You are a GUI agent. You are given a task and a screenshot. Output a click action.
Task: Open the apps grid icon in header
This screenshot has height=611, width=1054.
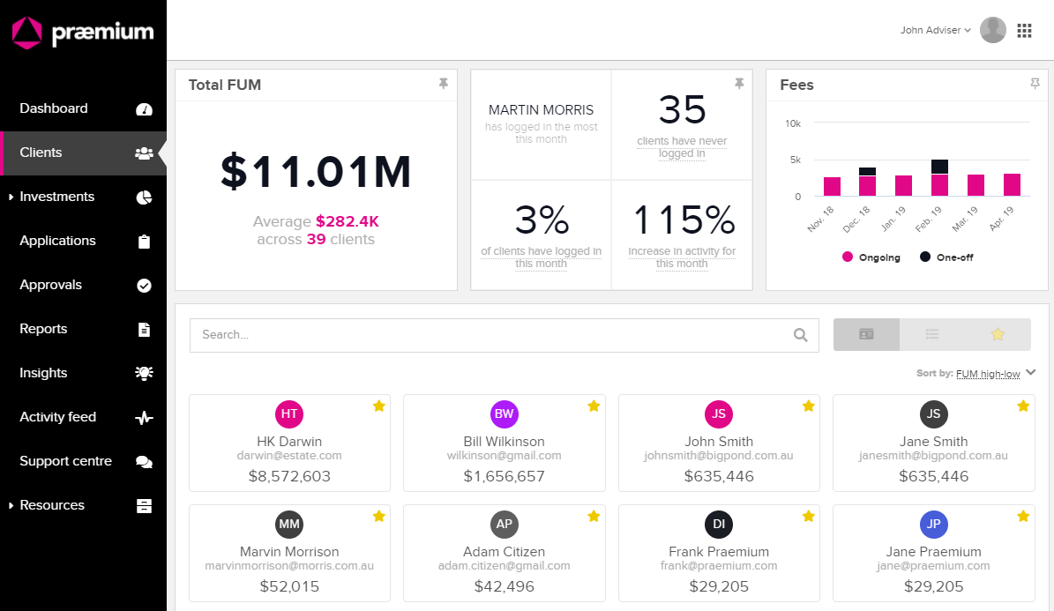[x=1024, y=30]
